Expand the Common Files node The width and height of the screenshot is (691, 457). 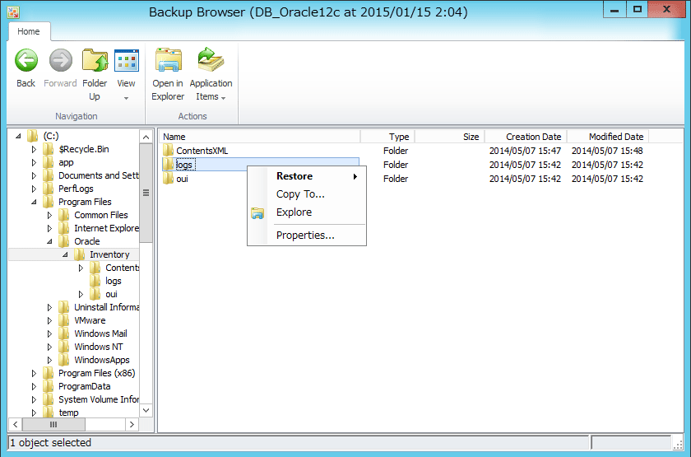pos(49,215)
